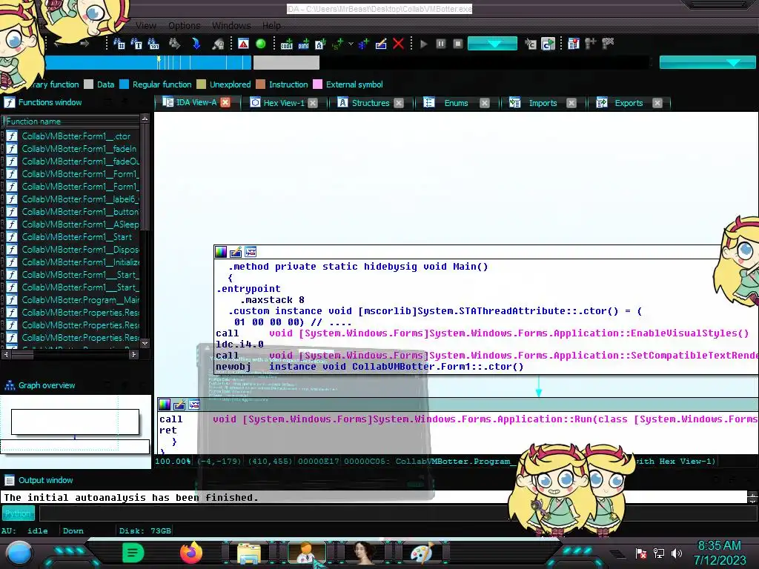The image size is (759, 569).
Task: Click the Regular function blue color swatch
Action: pyautogui.click(x=124, y=84)
